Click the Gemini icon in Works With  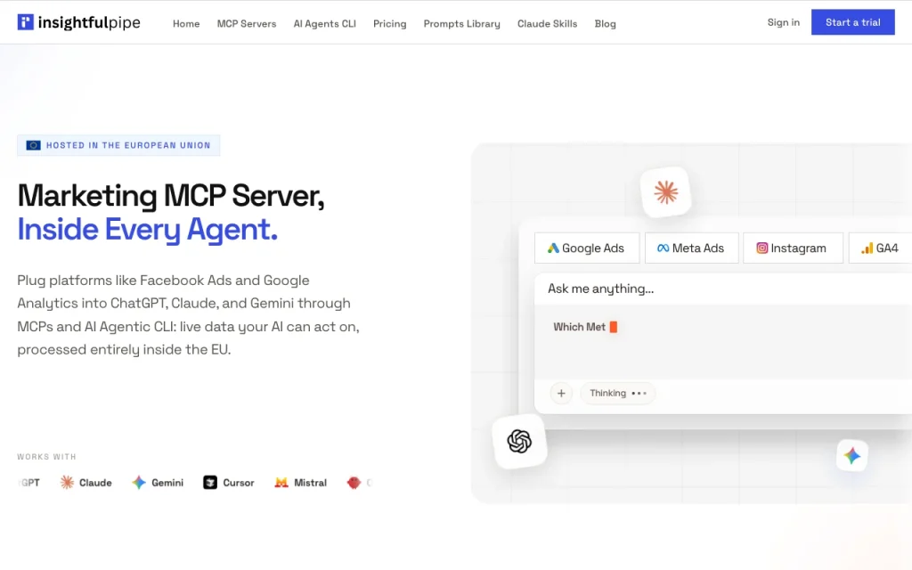tap(138, 482)
